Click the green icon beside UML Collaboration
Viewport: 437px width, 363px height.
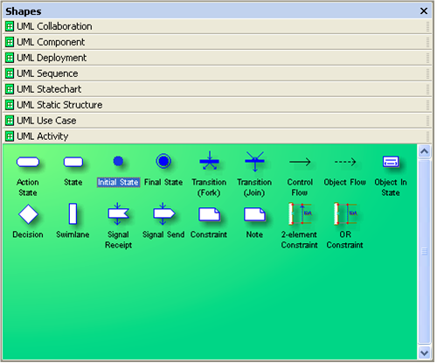tap(10, 26)
